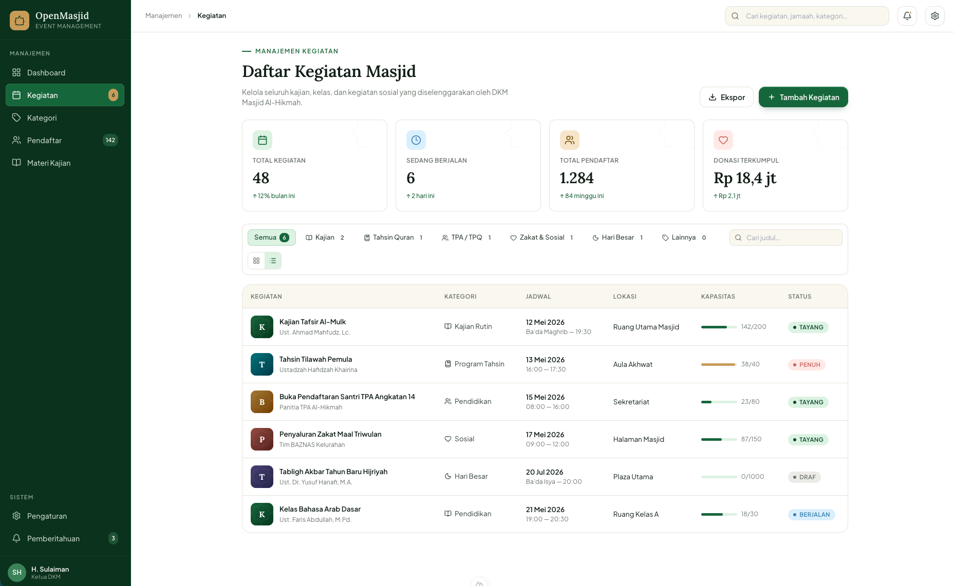Filter by Tahsin Quran tab

[x=394, y=238]
